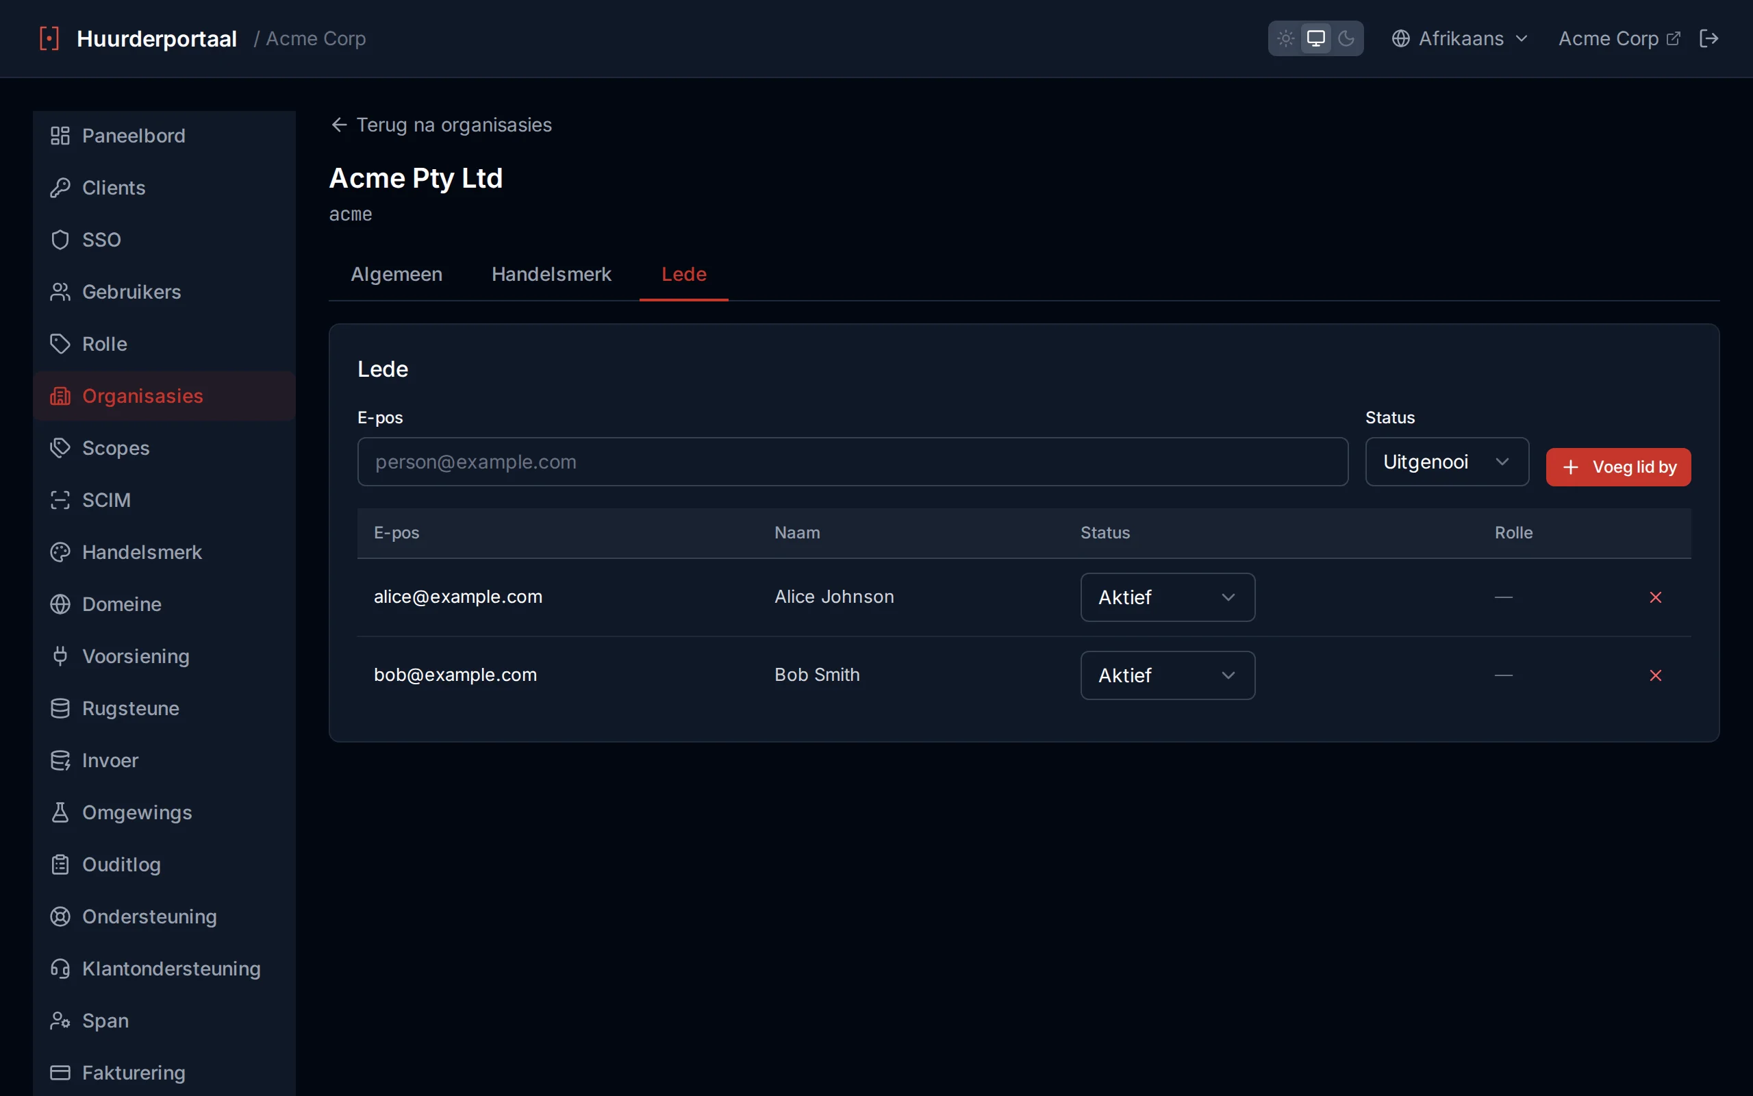This screenshot has width=1753, height=1096.
Task: Open Domeine globe item
Action: click(x=164, y=605)
